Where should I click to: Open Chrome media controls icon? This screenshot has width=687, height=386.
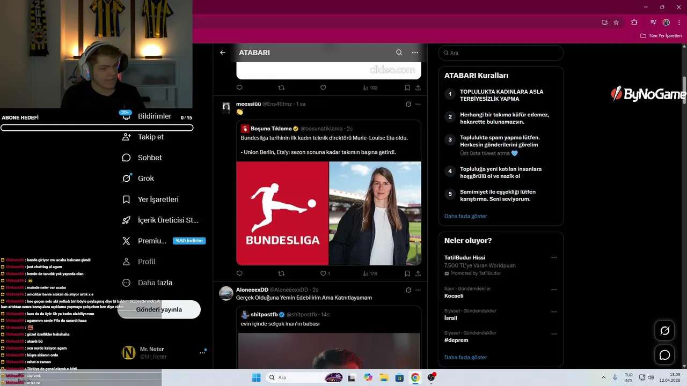coord(653,23)
